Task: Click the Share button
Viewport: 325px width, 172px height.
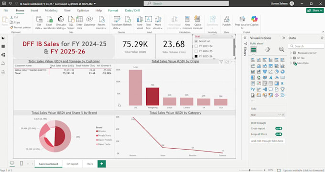Action: (315, 10)
